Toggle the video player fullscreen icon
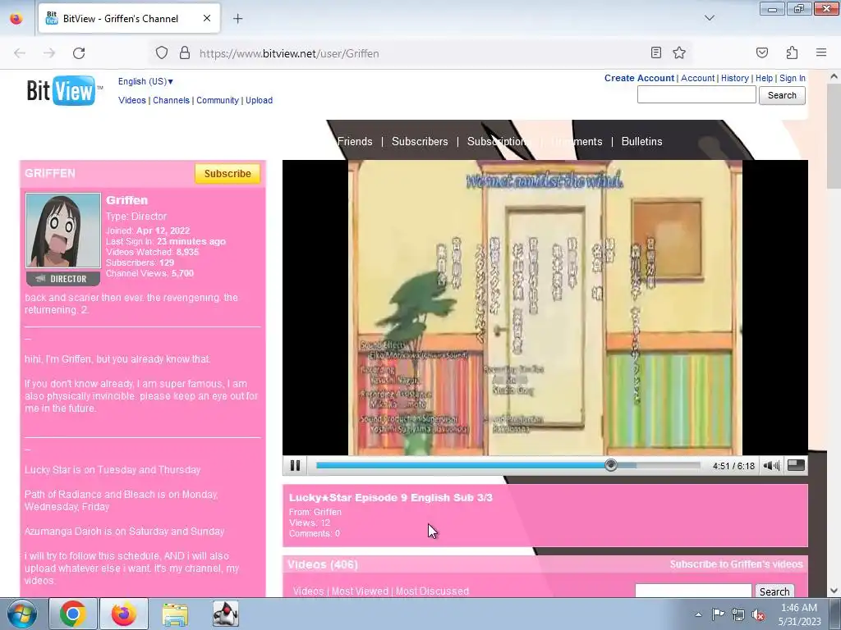 796,466
